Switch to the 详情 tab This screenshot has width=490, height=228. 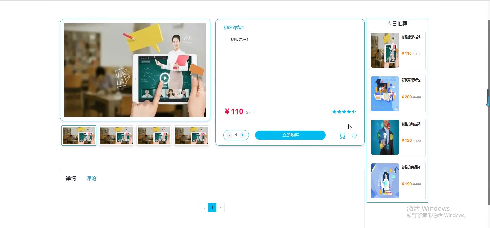pyautogui.click(x=71, y=178)
